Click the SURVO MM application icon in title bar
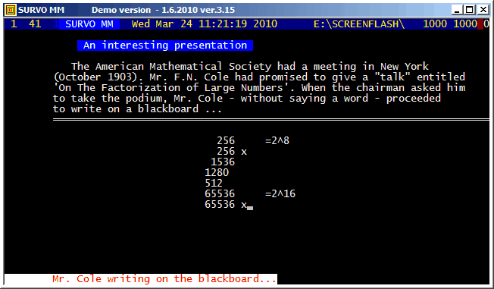The image size is (494, 289). (x=11, y=10)
